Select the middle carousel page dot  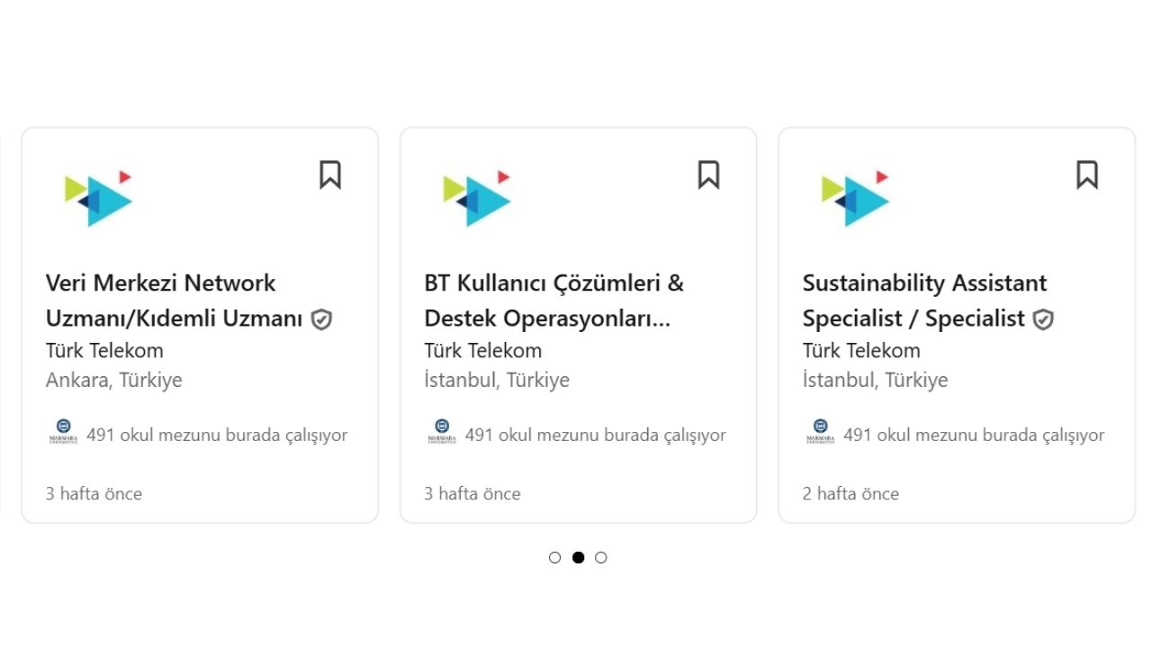point(578,557)
